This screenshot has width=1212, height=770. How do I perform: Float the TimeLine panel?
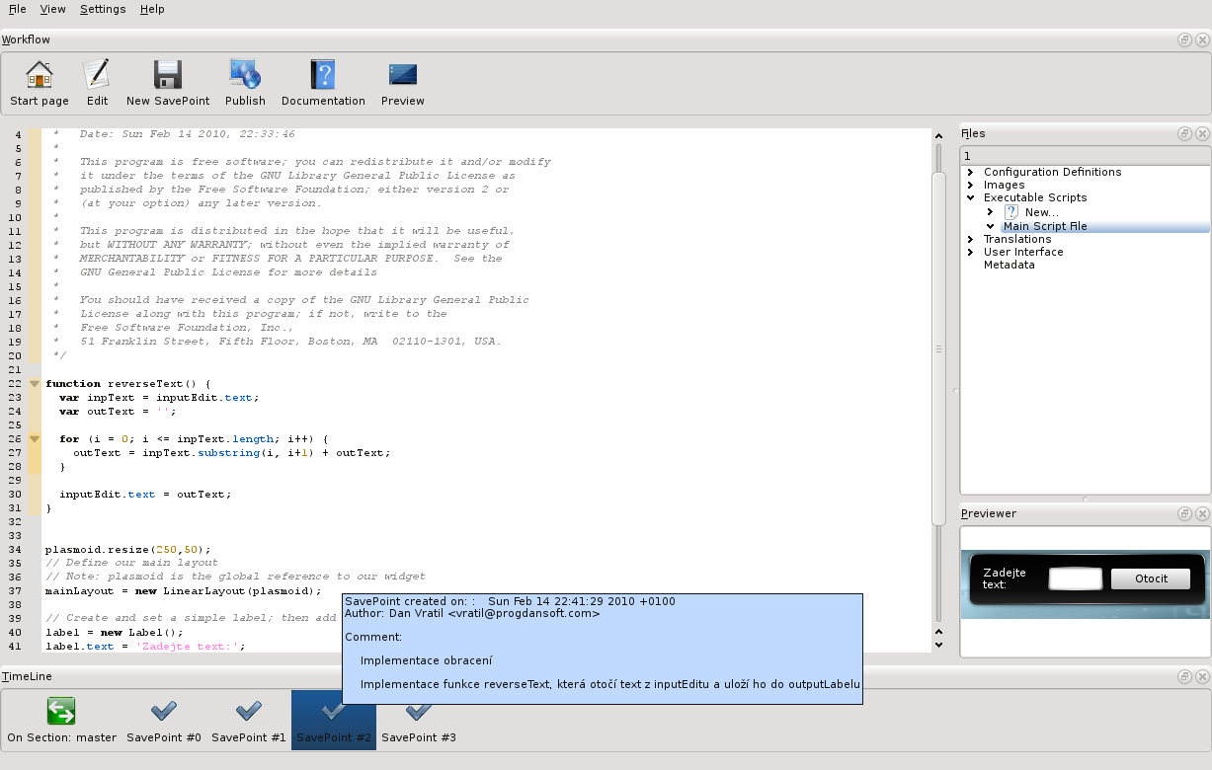click(1184, 676)
